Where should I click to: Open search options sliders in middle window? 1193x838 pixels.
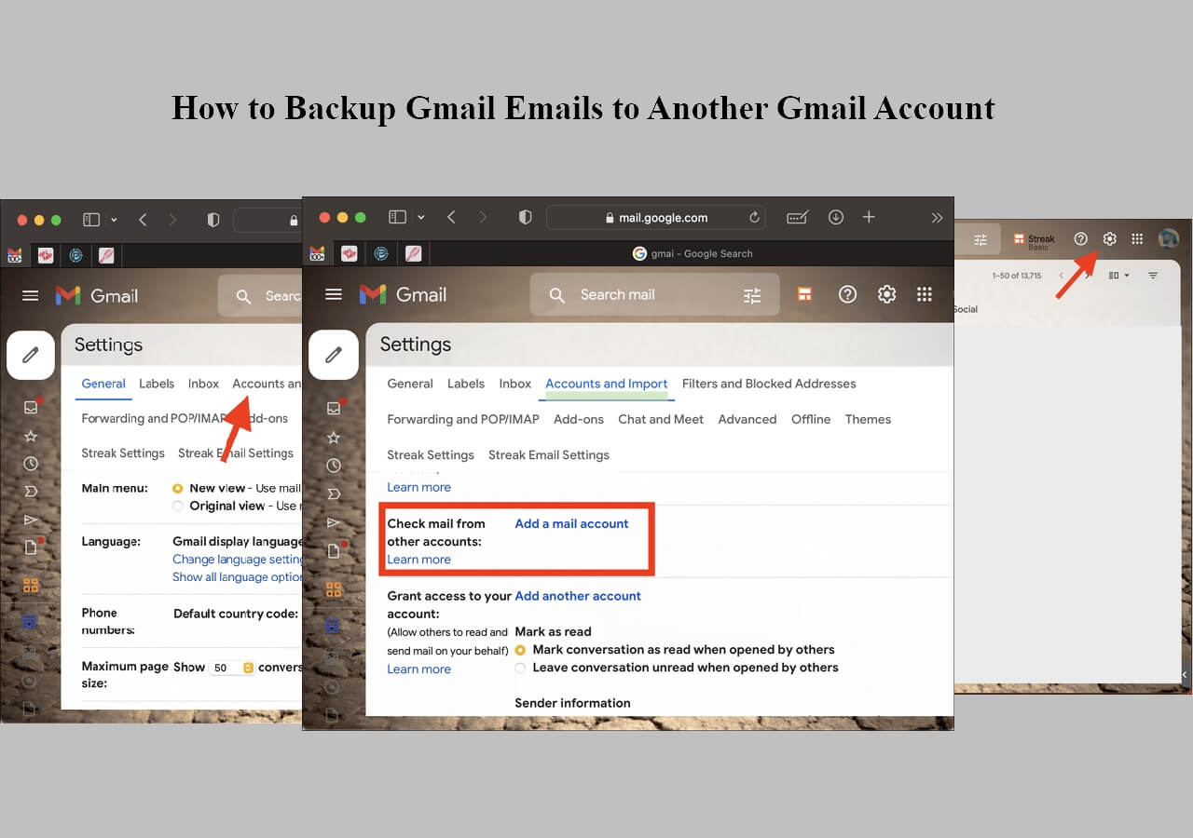pyautogui.click(x=752, y=295)
